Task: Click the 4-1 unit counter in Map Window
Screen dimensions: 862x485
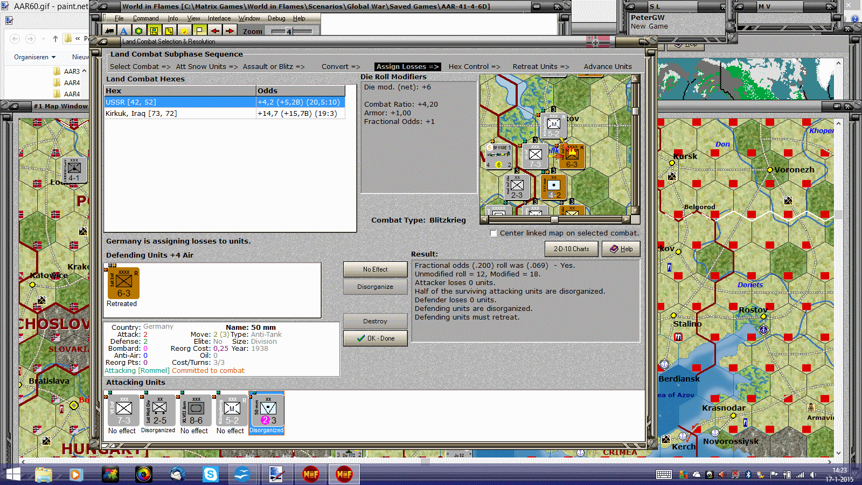Action: [x=74, y=170]
